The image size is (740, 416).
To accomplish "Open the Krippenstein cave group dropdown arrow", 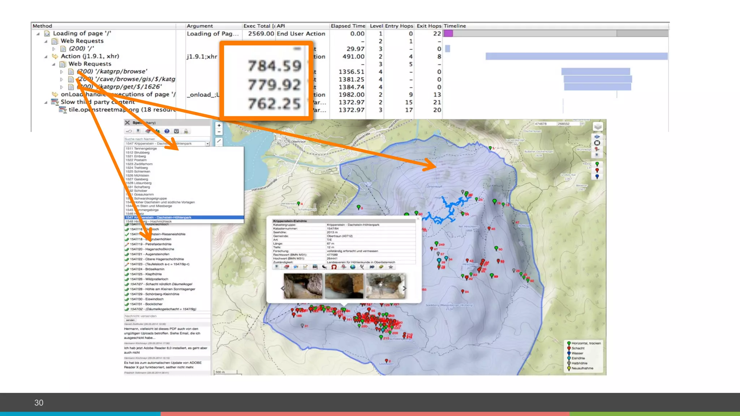I will click(x=207, y=144).
